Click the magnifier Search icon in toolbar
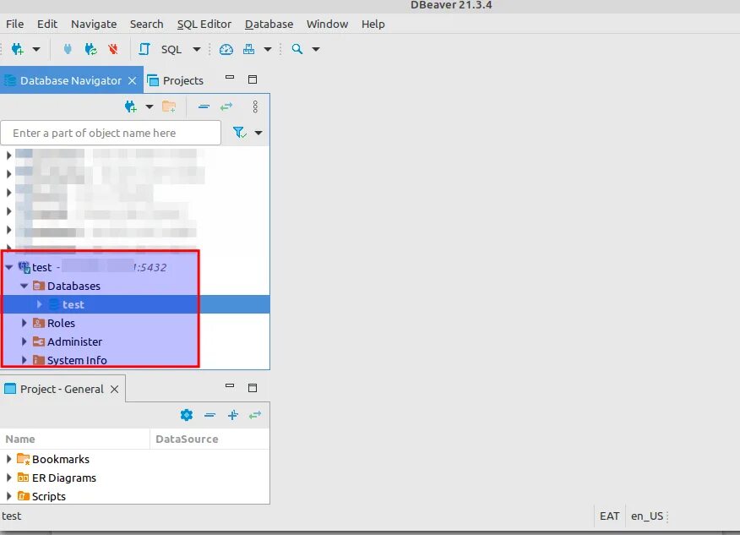This screenshot has height=535, width=740. point(297,49)
